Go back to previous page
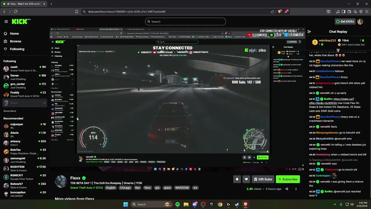 (4, 12)
